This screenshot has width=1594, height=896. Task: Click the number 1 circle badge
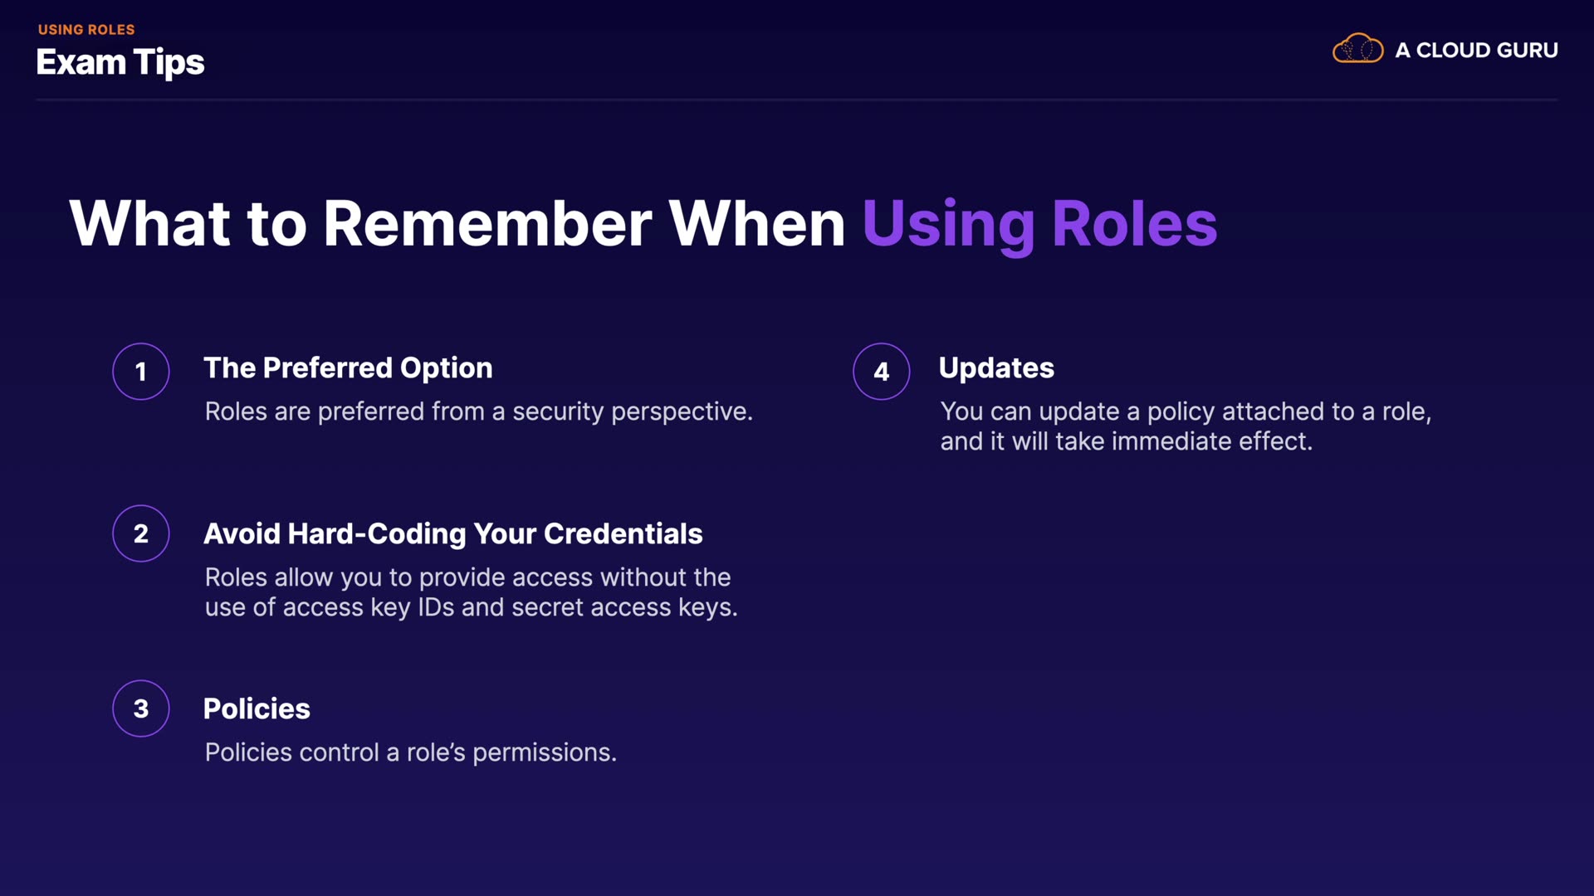click(141, 372)
